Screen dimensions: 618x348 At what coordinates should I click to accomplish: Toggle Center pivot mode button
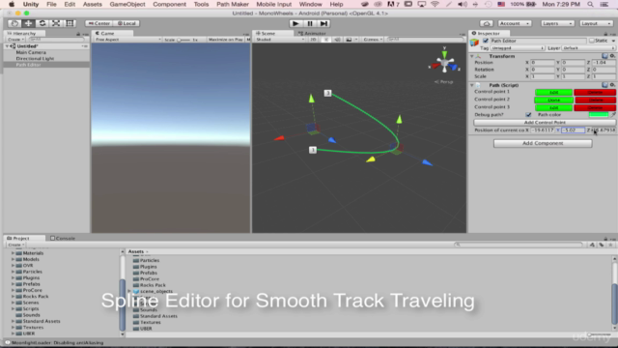point(99,23)
